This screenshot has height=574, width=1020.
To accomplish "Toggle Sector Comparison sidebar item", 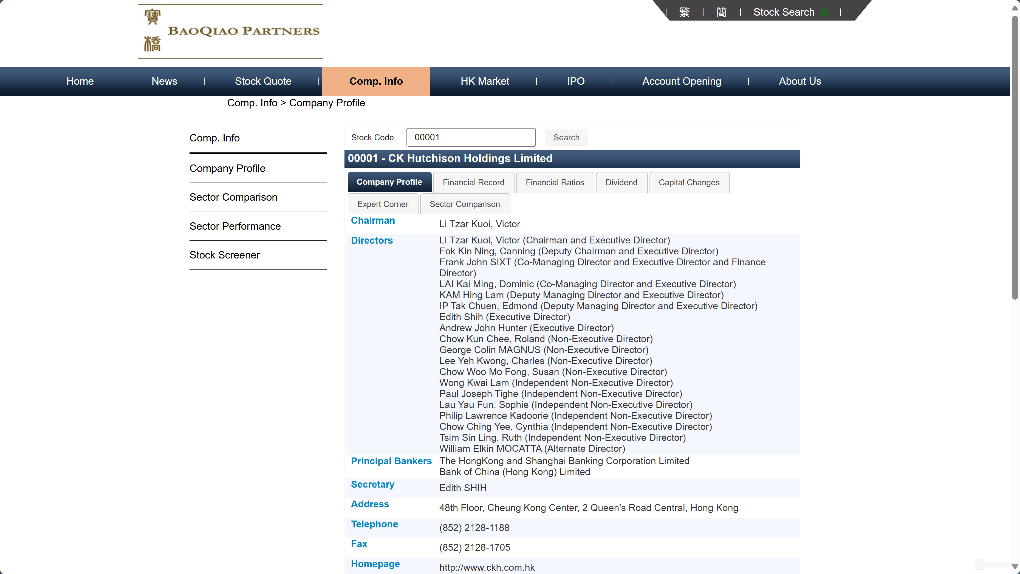I will (x=233, y=197).
